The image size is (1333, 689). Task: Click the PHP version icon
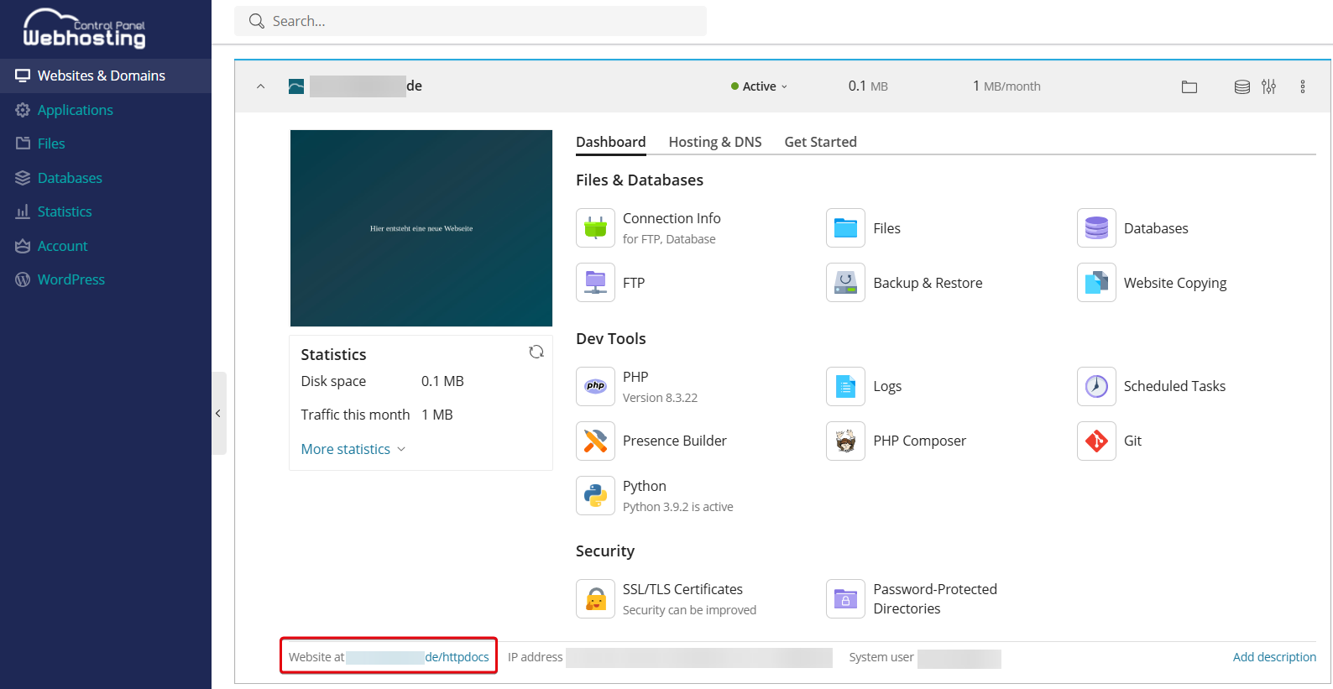595,387
